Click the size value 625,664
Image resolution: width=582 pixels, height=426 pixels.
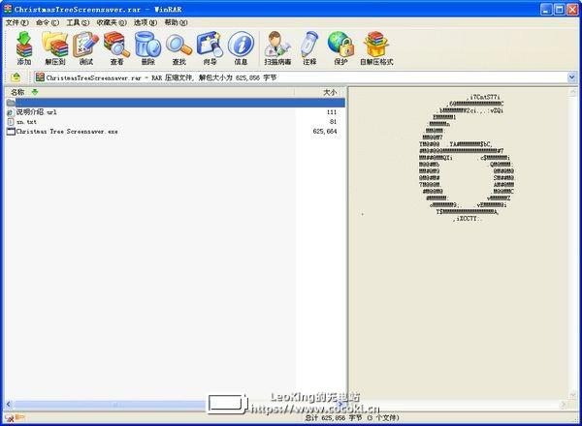coord(325,131)
